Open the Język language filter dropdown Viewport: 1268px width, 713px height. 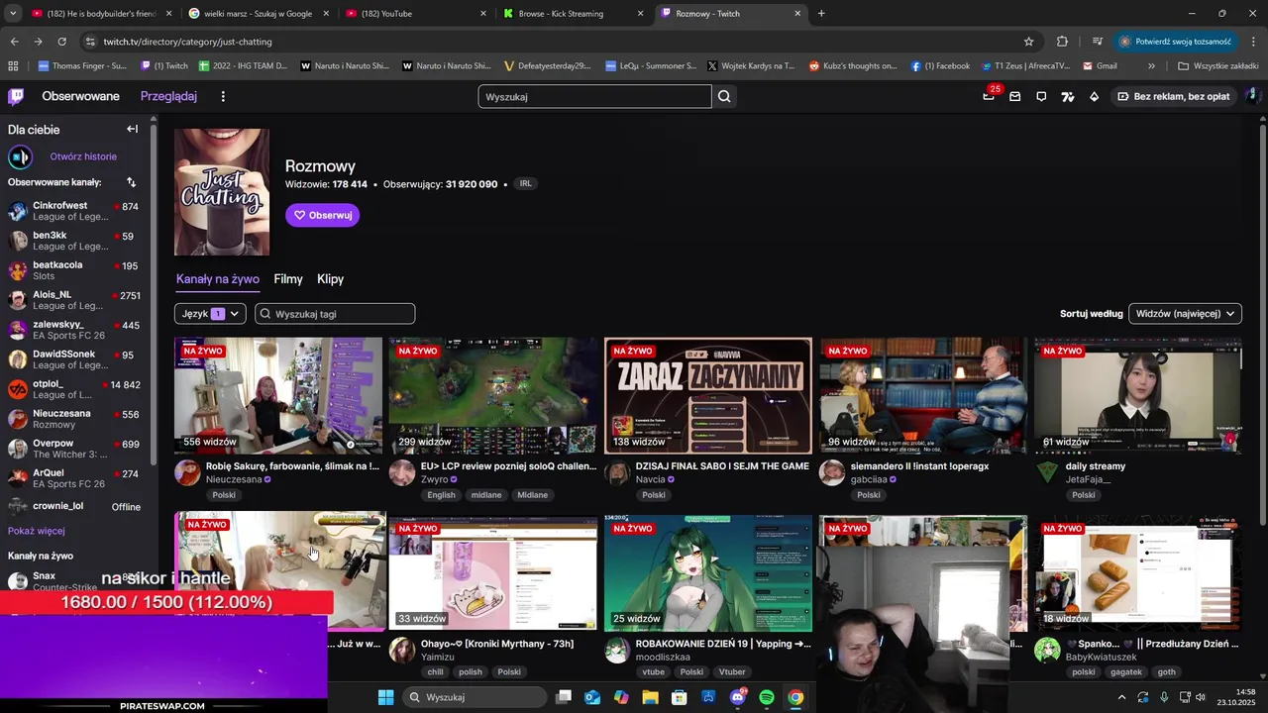(x=210, y=314)
